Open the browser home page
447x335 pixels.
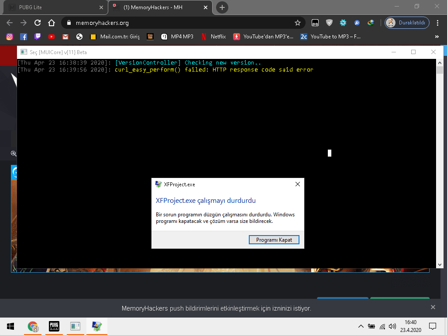pyautogui.click(x=52, y=23)
